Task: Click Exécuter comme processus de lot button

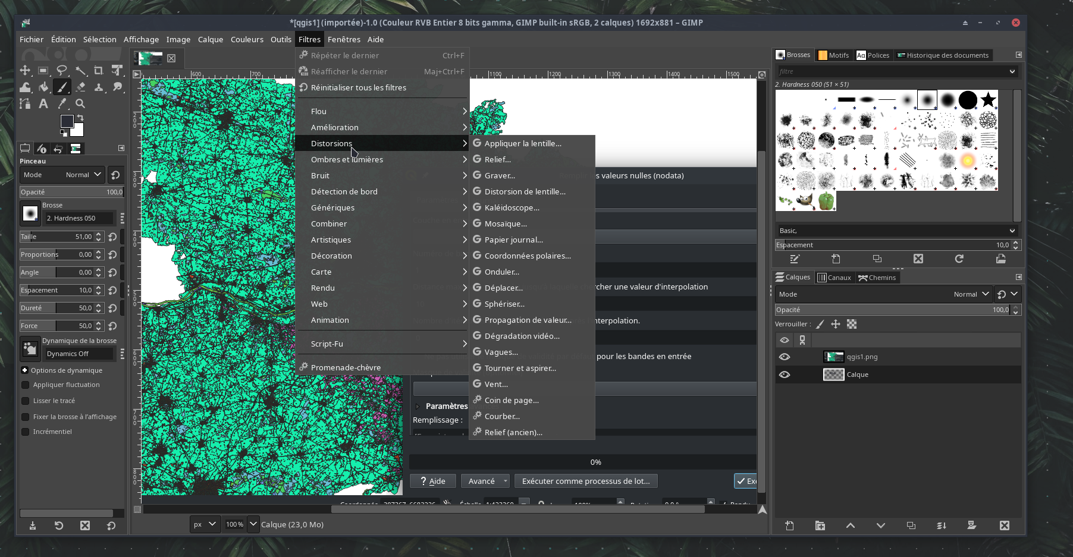Action: click(x=585, y=481)
